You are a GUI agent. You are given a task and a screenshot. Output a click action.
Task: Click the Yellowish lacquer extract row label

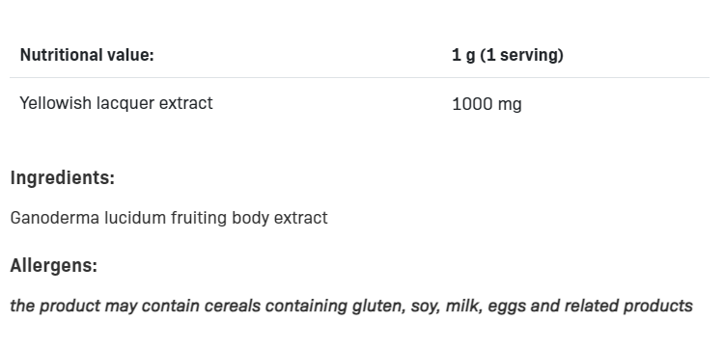(x=116, y=103)
